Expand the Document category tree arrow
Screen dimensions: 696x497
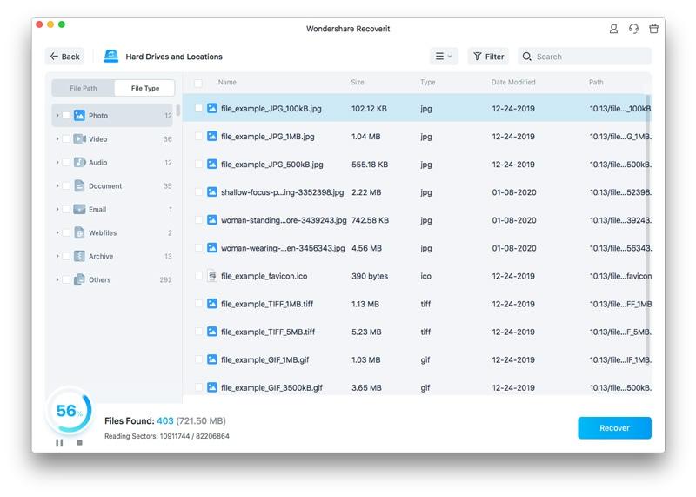pos(57,185)
